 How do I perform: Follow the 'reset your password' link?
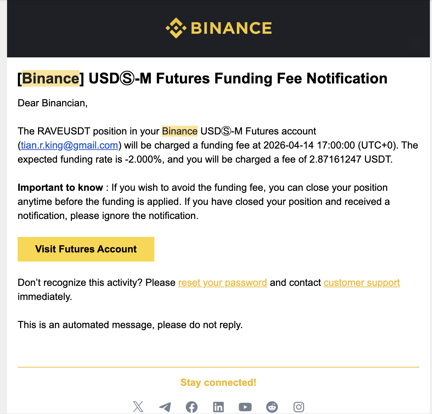point(222,283)
